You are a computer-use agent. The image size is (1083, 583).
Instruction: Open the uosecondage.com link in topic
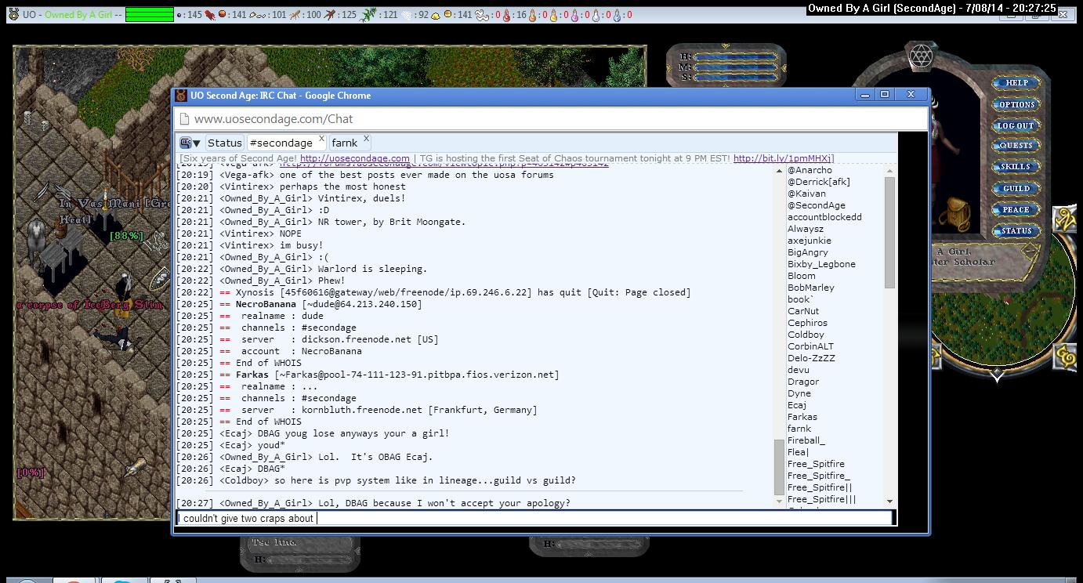click(x=354, y=158)
